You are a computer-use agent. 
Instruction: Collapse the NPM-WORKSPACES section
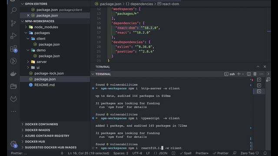click(22, 21)
